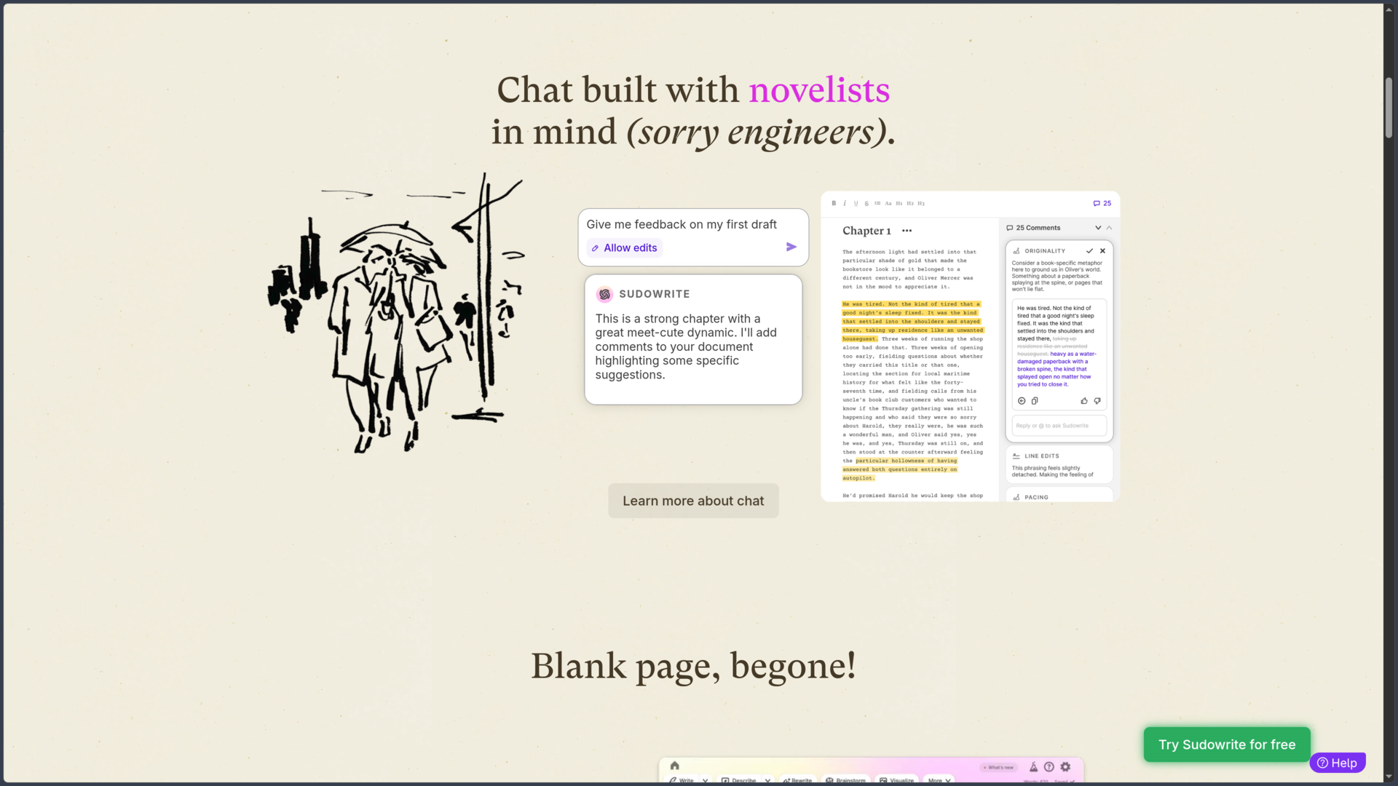Click the What's new pill

pyautogui.click(x=998, y=767)
